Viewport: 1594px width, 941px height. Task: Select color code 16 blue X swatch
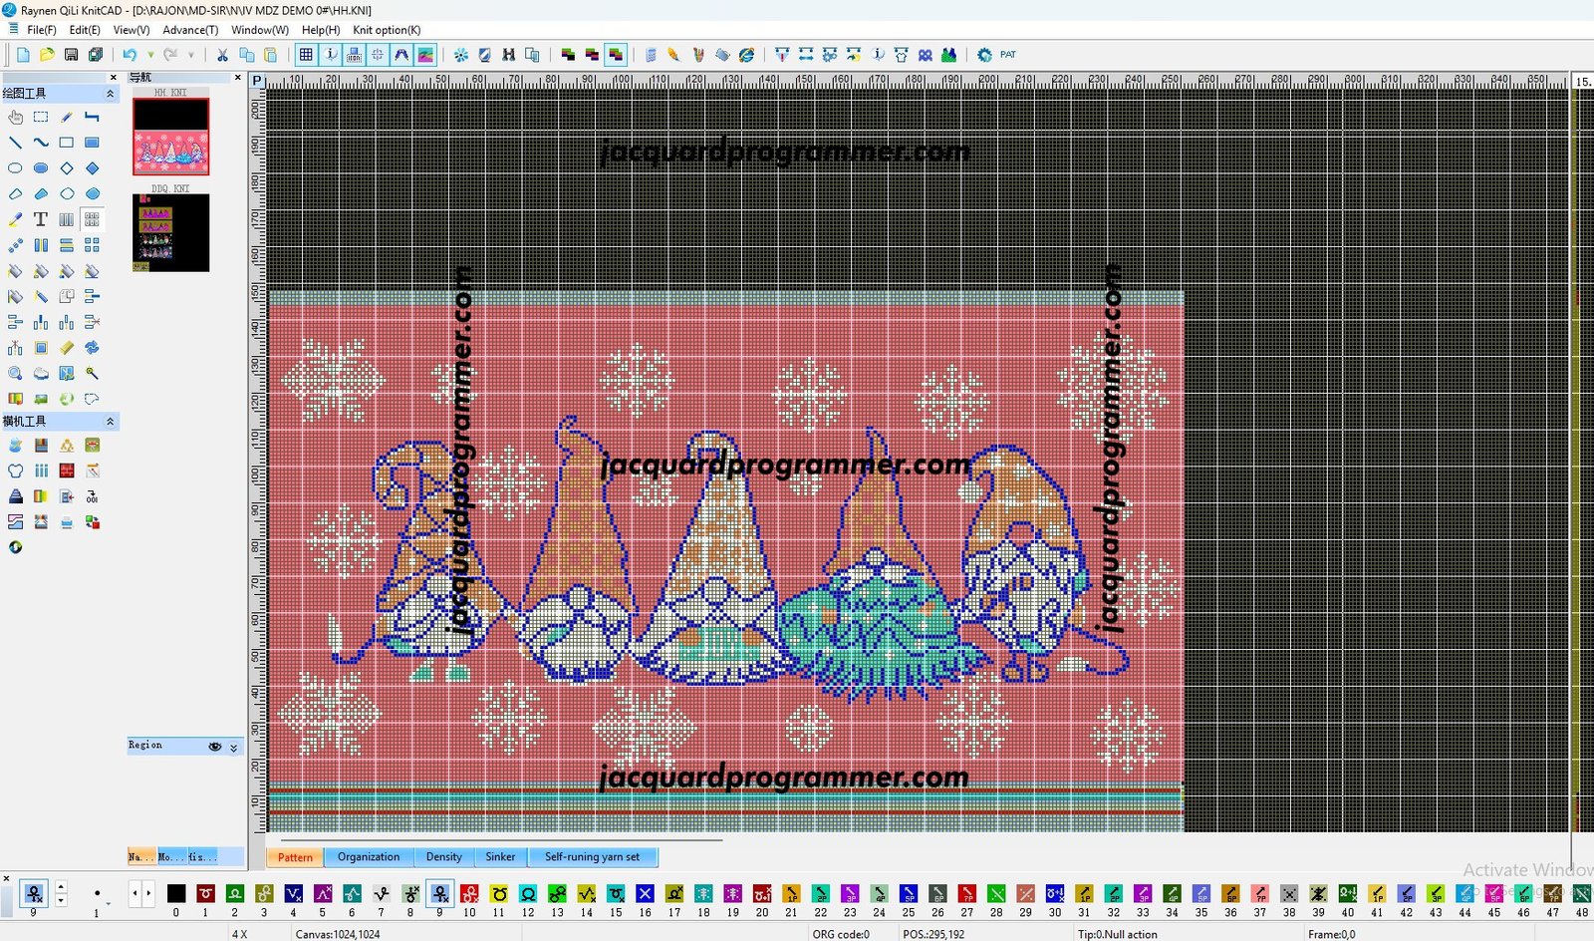click(x=645, y=894)
